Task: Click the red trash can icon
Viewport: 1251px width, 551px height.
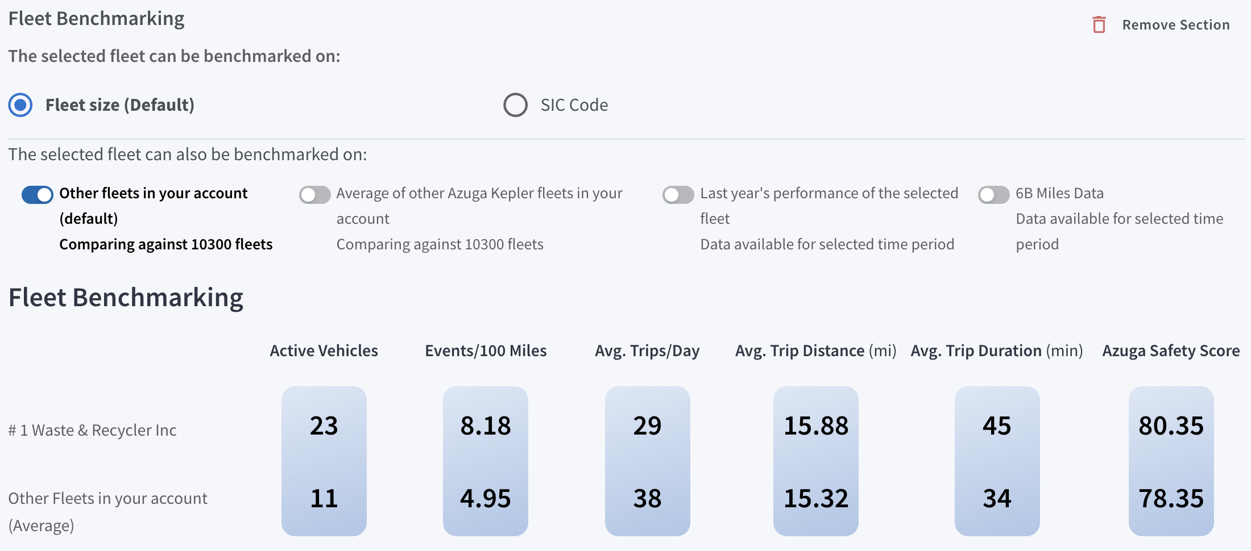Action: pyautogui.click(x=1099, y=25)
